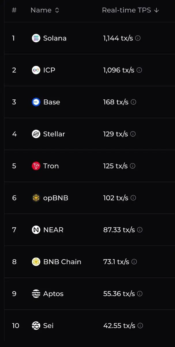This screenshot has width=175, height=347.
Task: Show info for ICP 1,096 tx/s
Action: tap(139, 70)
